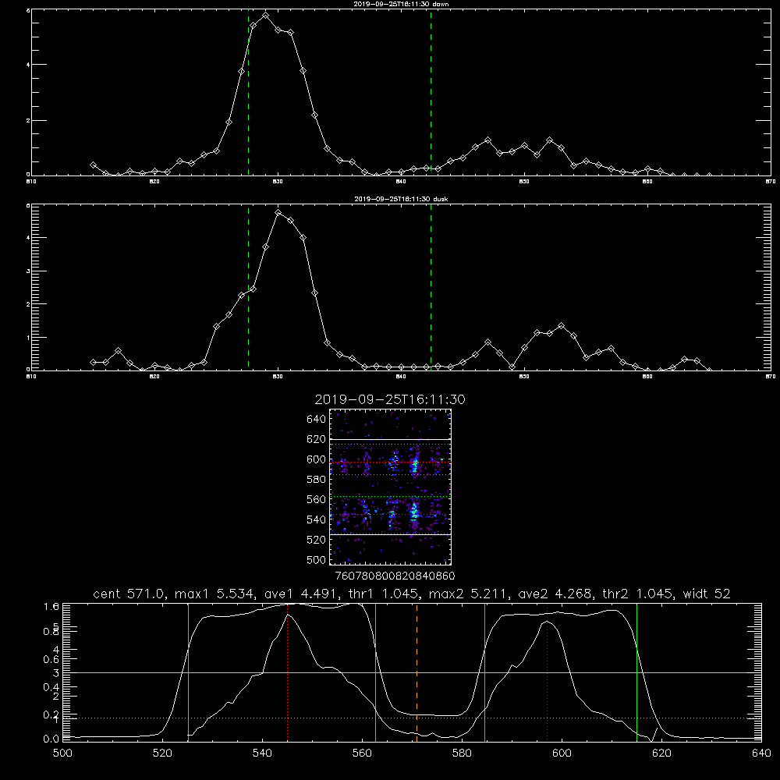The width and height of the screenshot is (780, 780).
Task: Click the heatmap x-axis label string '760780800820840860'
Action: [x=395, y=576]
